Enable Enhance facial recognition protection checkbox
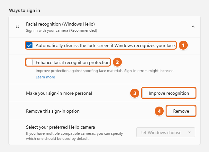 click(x=29, y=62)
